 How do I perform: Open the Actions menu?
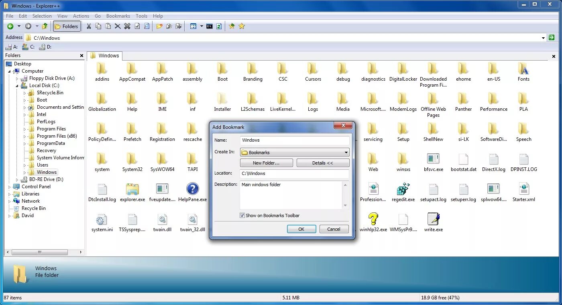coord(81,16)
